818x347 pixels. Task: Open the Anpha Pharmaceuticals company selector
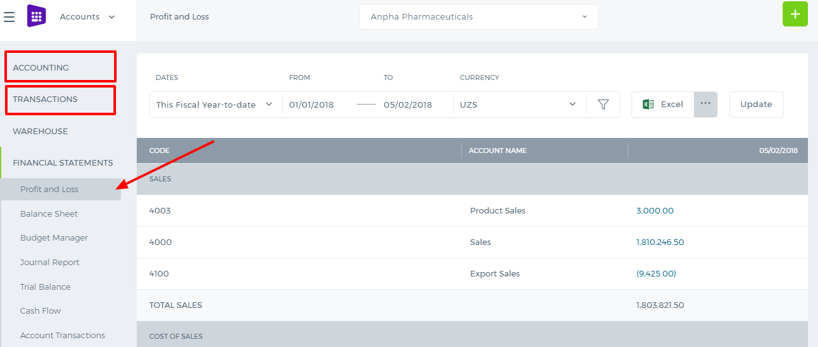tap(479, 17)
